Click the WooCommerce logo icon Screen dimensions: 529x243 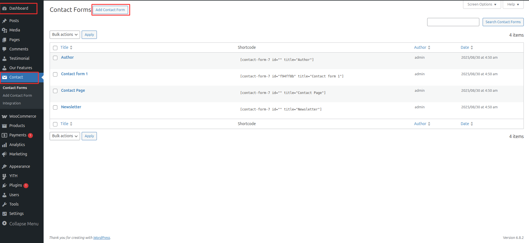(4, 116)
